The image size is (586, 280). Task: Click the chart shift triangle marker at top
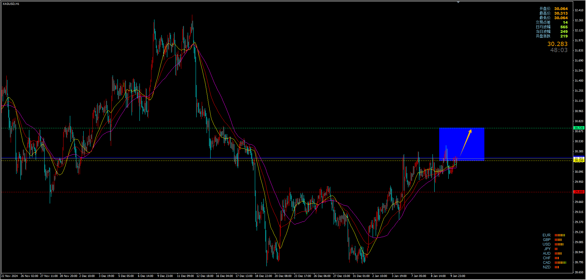(458, 2)
